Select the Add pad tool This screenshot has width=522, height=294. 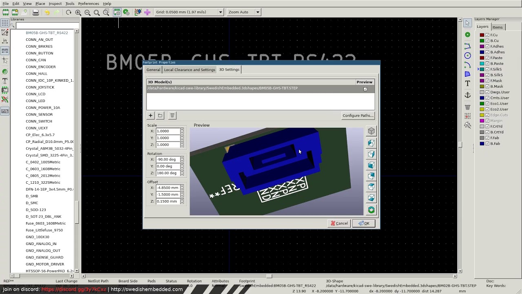tap(467, 35)
